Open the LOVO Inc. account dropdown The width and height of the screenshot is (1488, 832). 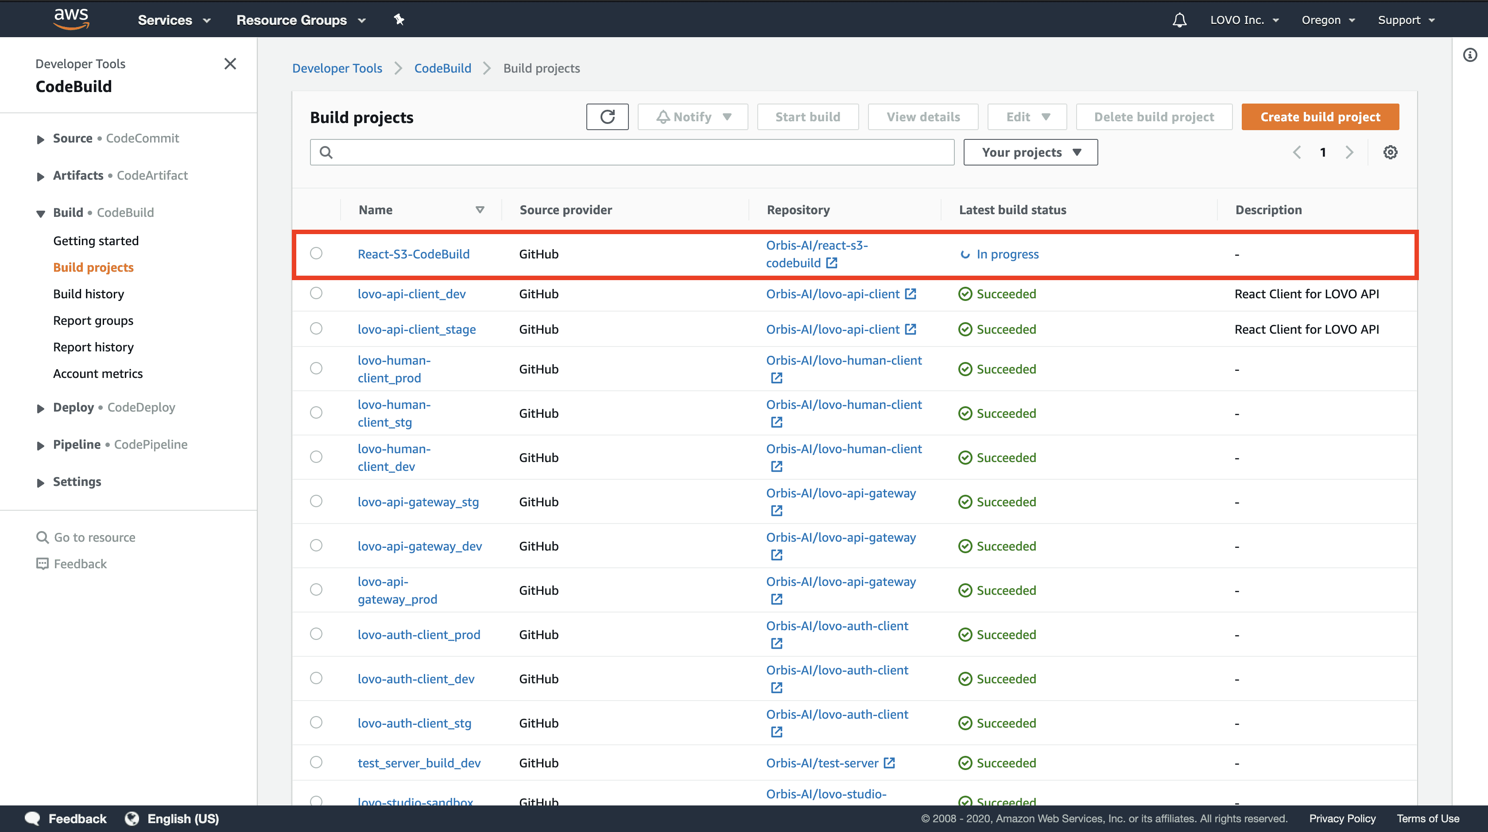[x=1245, y=20]
